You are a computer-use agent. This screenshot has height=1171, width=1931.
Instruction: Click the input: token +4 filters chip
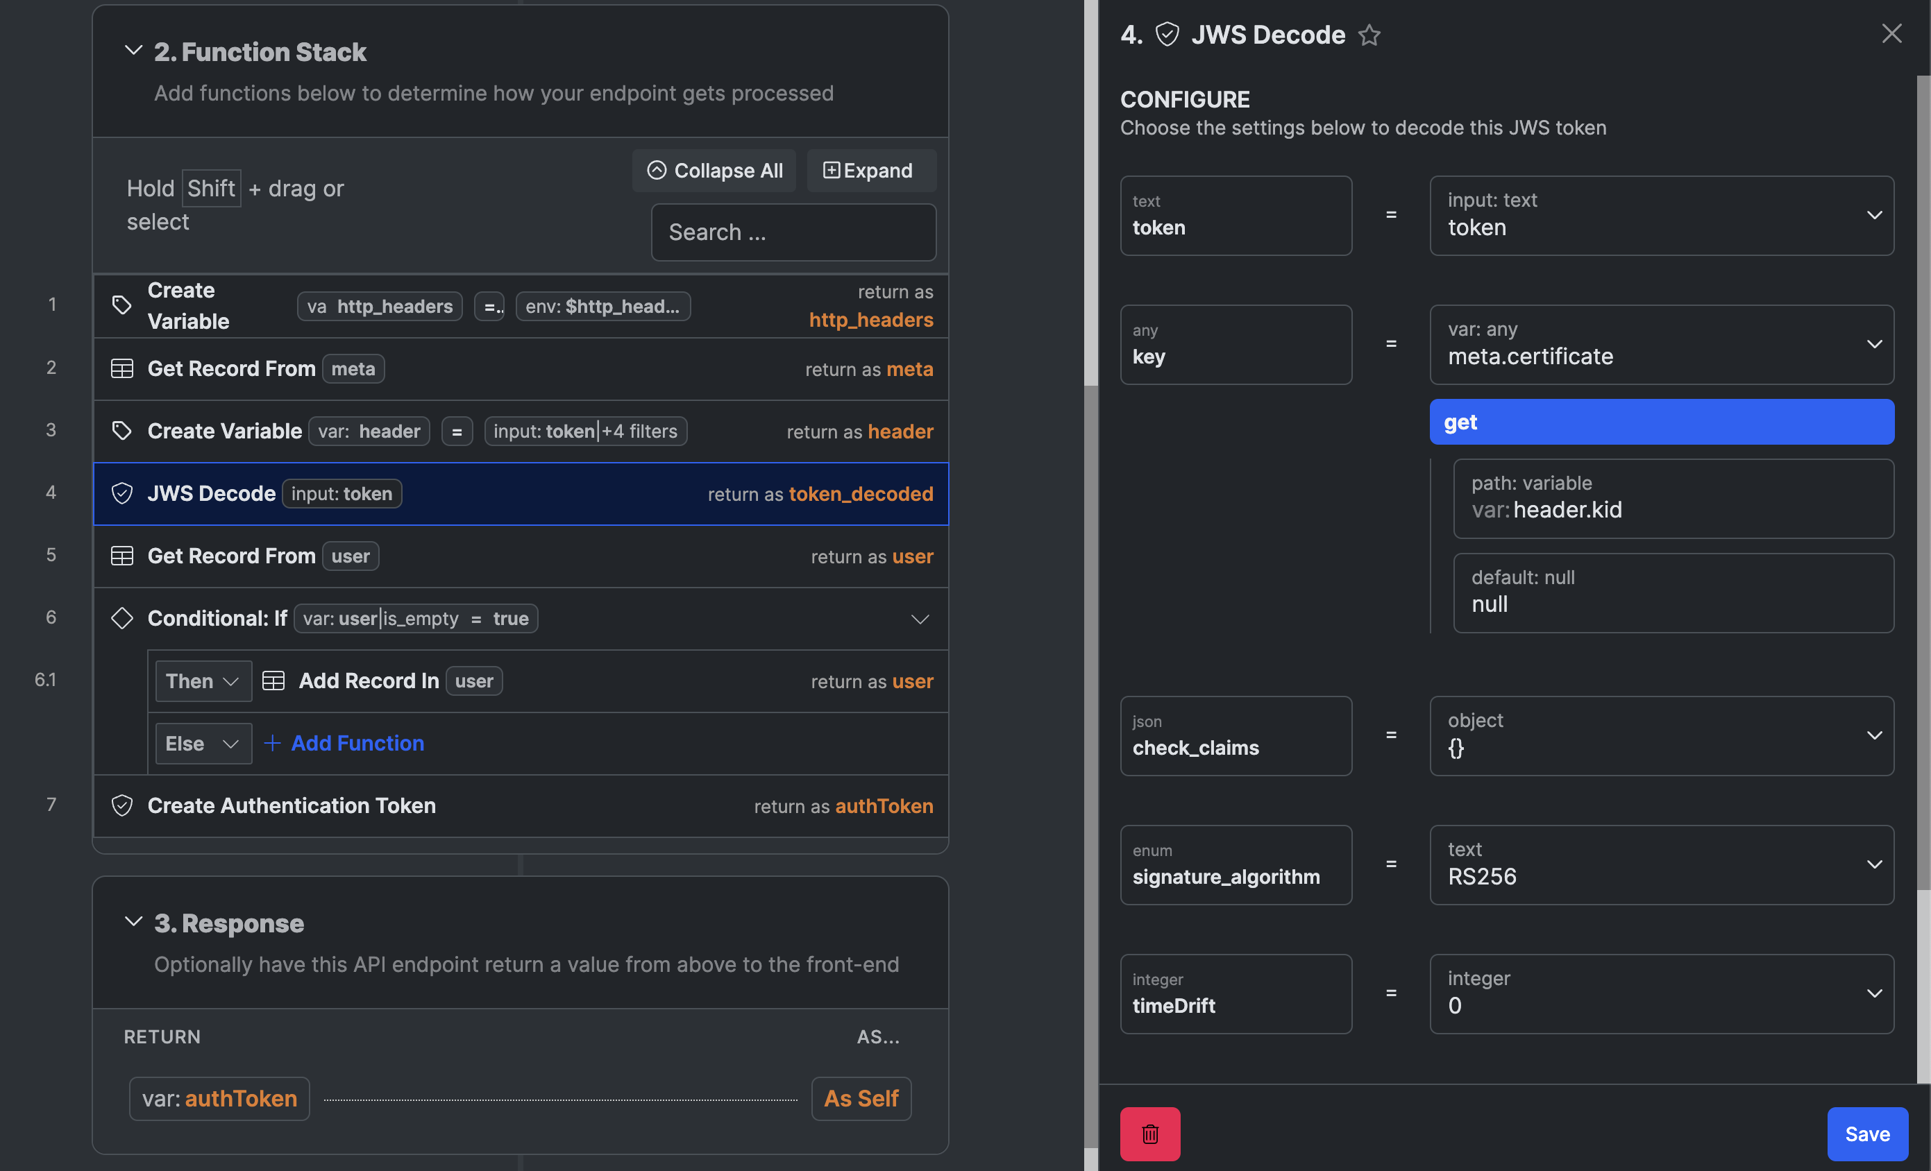[x=585, y=431]
